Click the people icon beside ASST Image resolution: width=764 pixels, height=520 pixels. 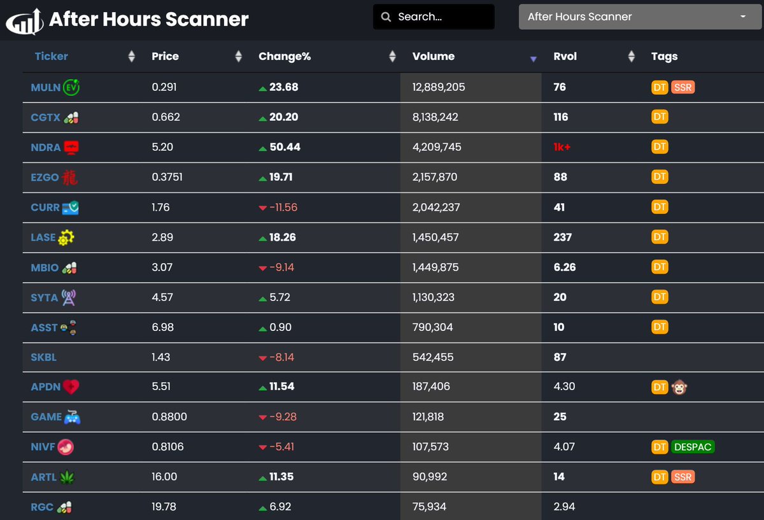pos(68,327)
